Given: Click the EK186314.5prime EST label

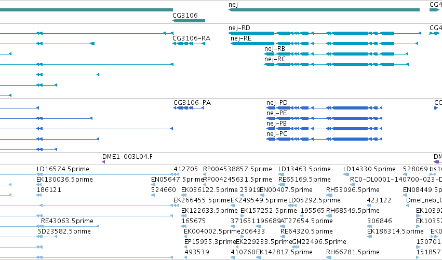Looking at the screenshot, I should coord(395,231).
